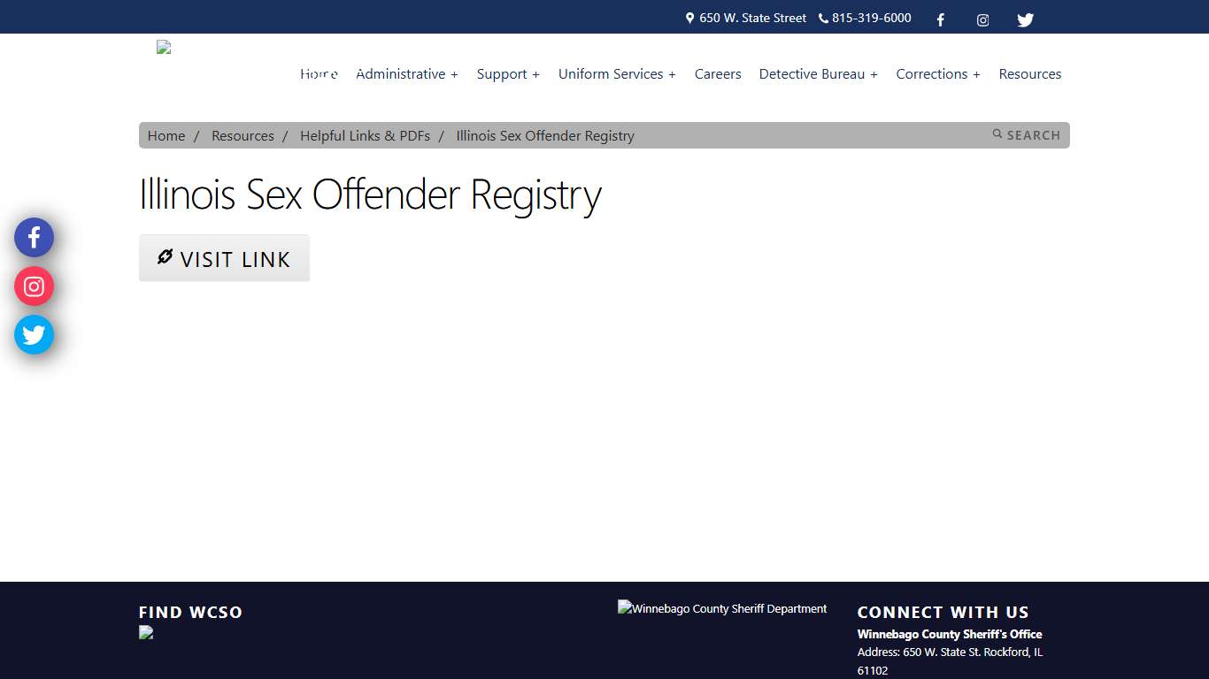Click the floating Instagram icon on the left
Image resolution: width=1209 pixels, height=679 pixels.
coord(34,286)
